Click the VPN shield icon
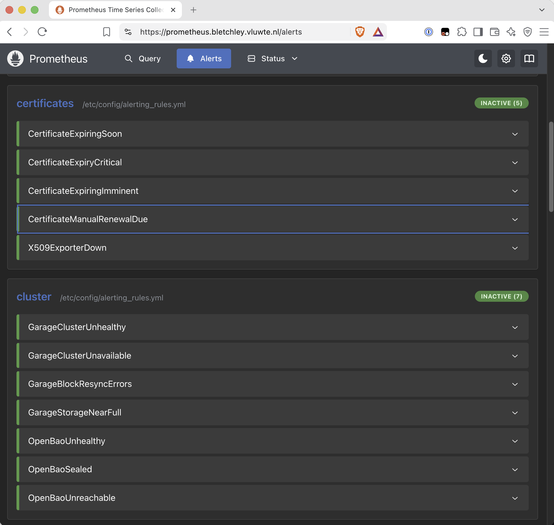Screen dimensions: 554x525 (x=528, y=32)
